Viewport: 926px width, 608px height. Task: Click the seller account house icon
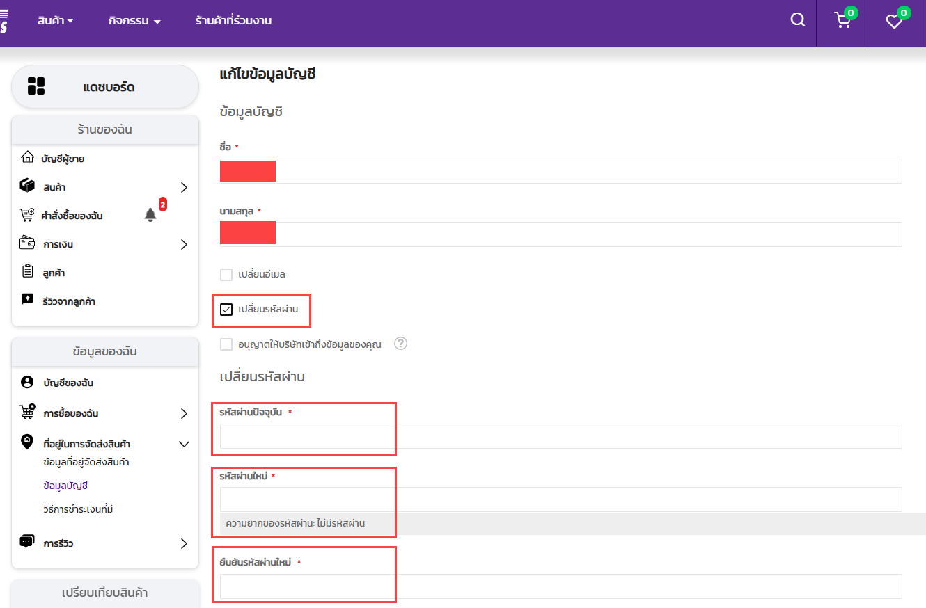(x=27, y=158)
